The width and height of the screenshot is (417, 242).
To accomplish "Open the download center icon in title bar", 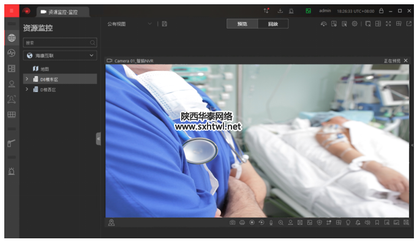I will (x=280, y=11).
